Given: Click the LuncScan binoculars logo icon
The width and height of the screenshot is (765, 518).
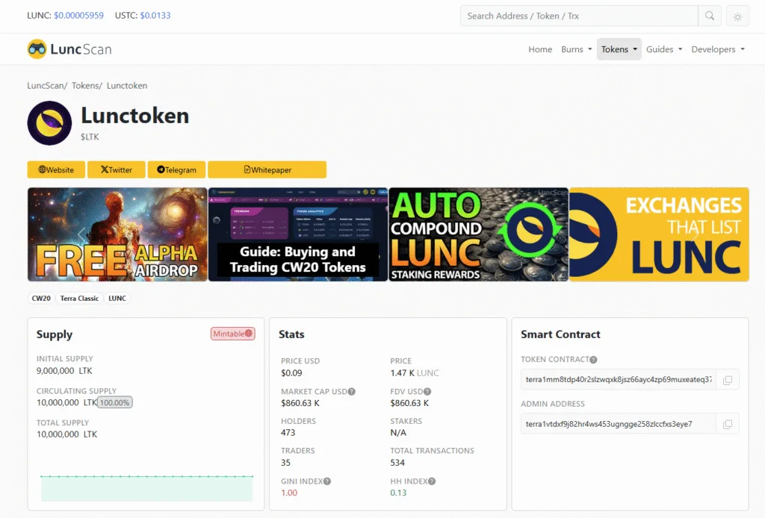Looking at the screenshot, I should [x=37, y=49].
